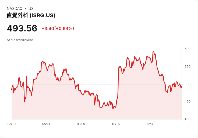Click the 05/21 date axis label

(x=46, y=124)
